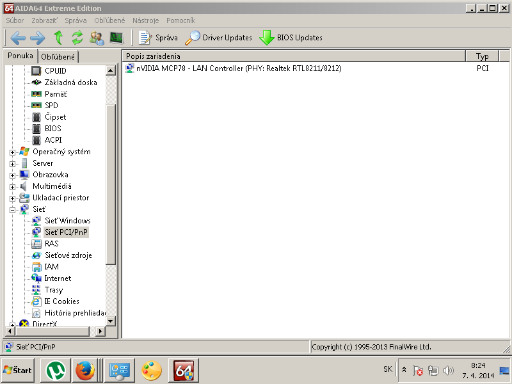512x384 pixels.
Task: Select CPUID in the tree
Action: tap(56, 71)
